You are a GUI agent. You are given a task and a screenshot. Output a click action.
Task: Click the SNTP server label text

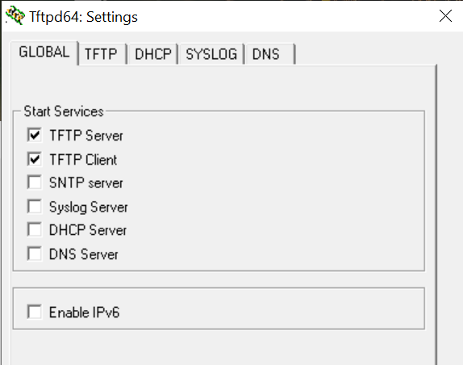[x=86, y=183]
